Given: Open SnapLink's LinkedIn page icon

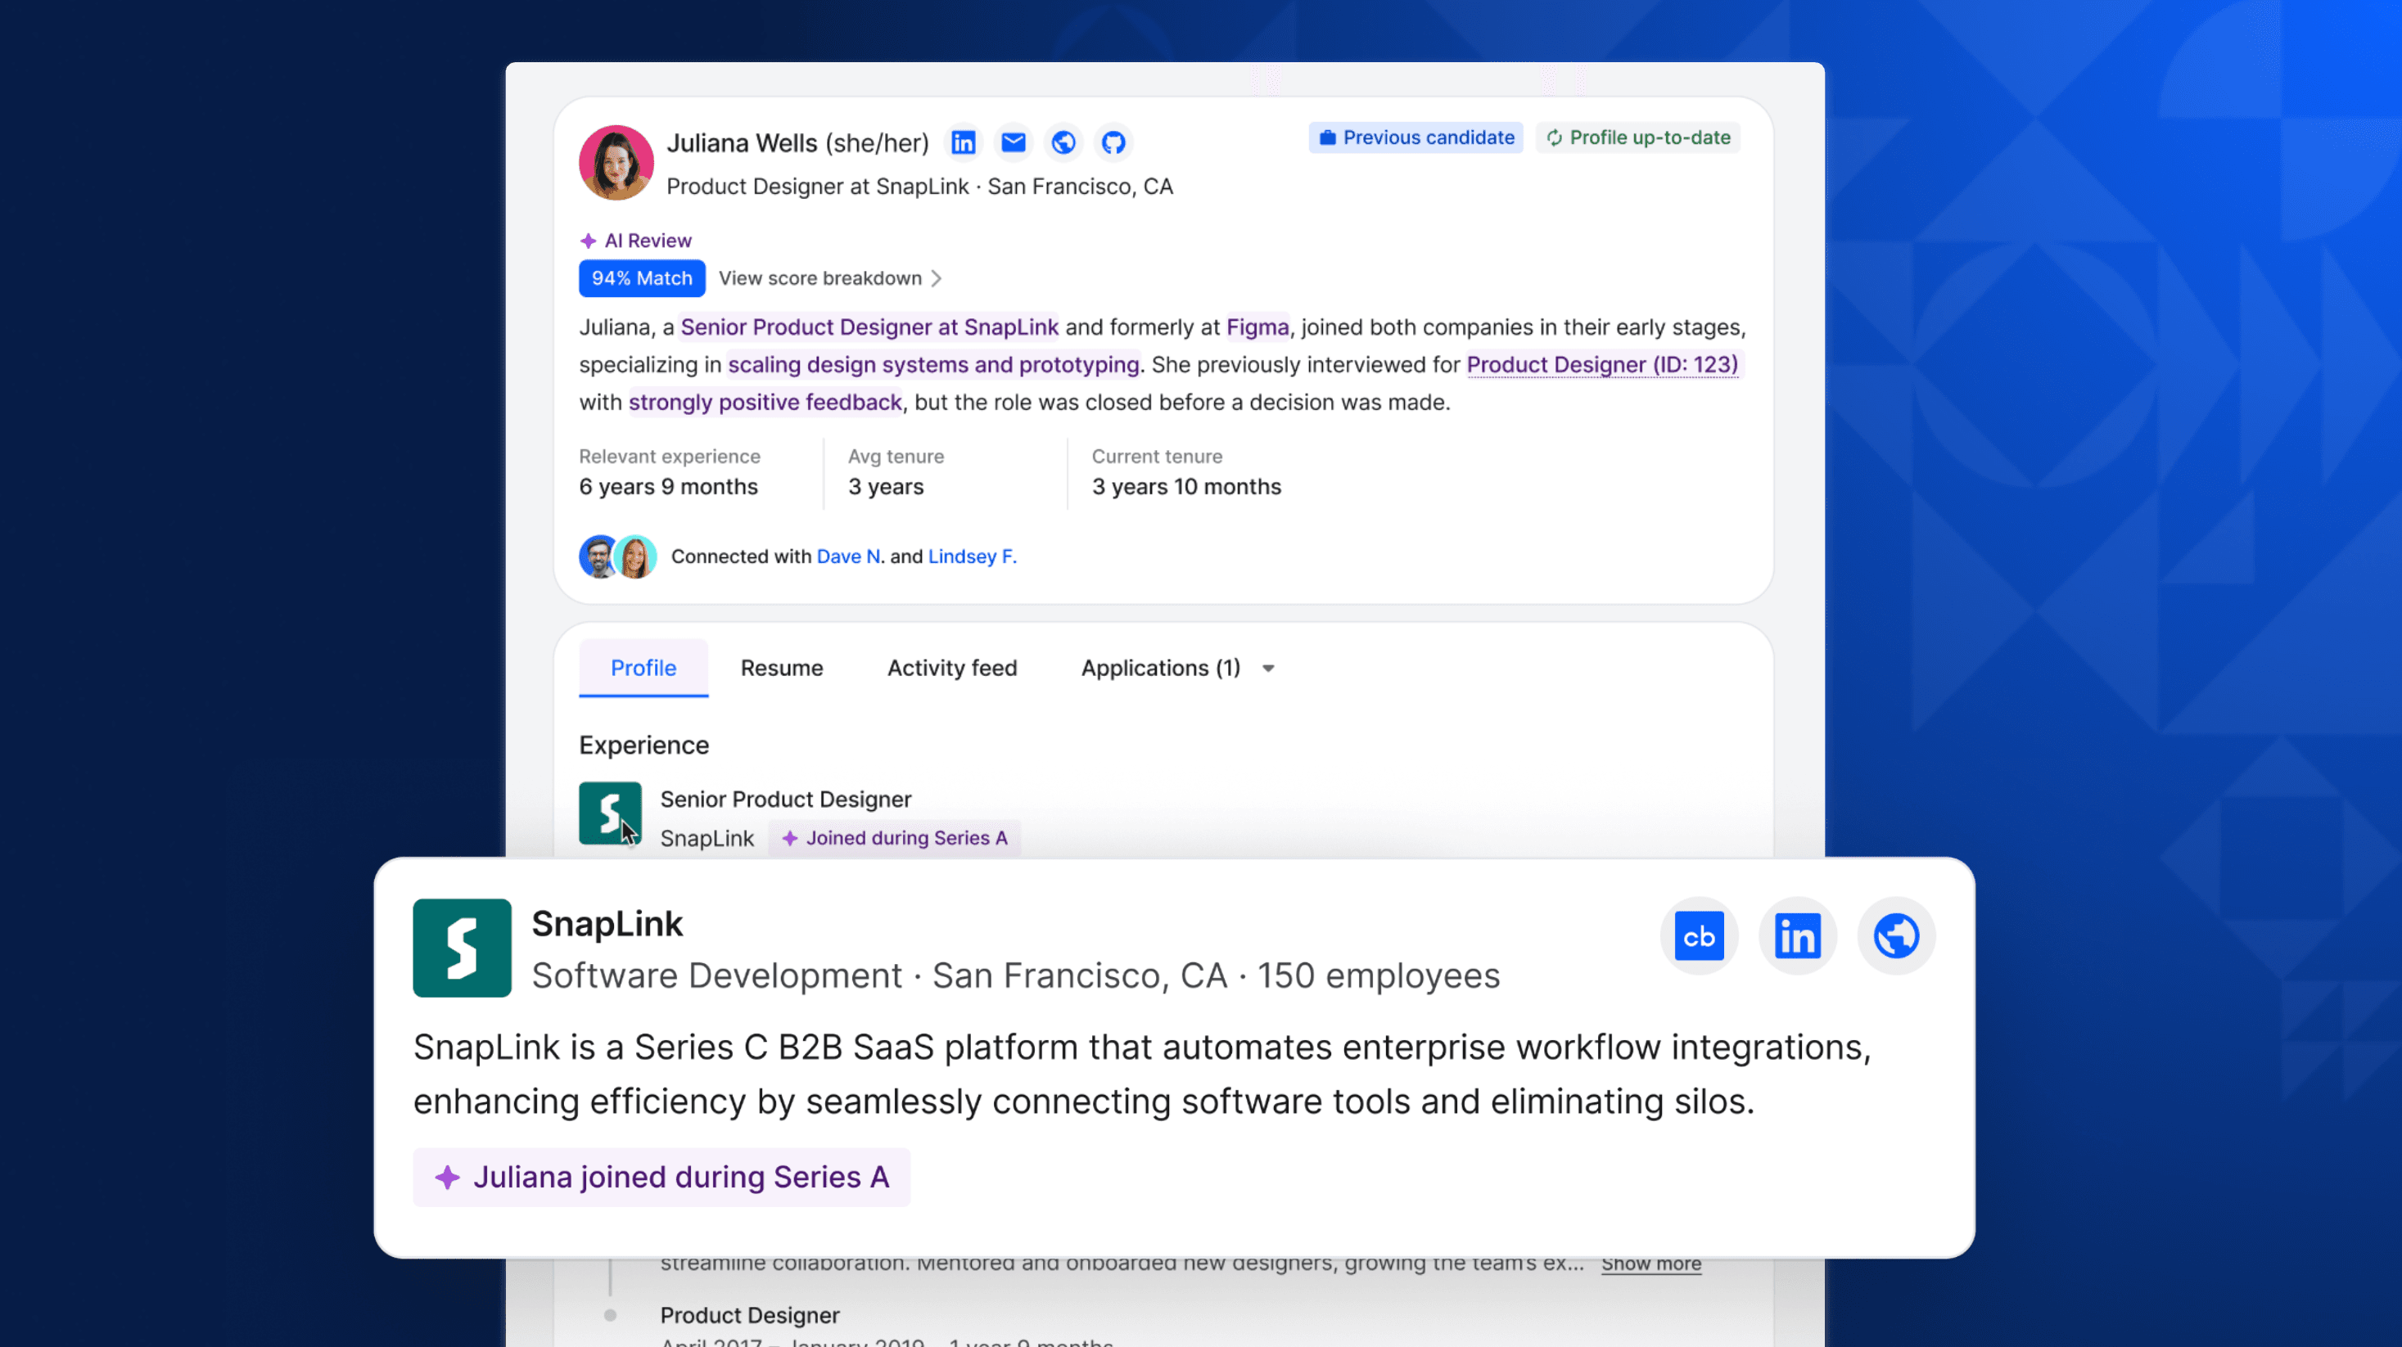Looking at the screenshot, I should point(1798,936).
